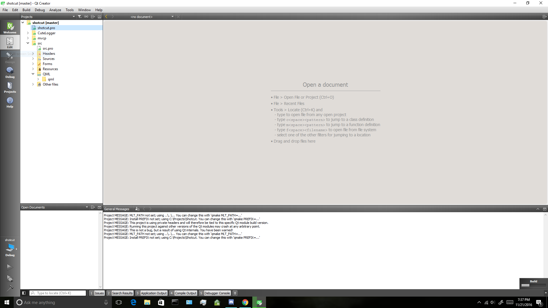Click the Run play button
The image size is (548, 308).
[10, 267]
